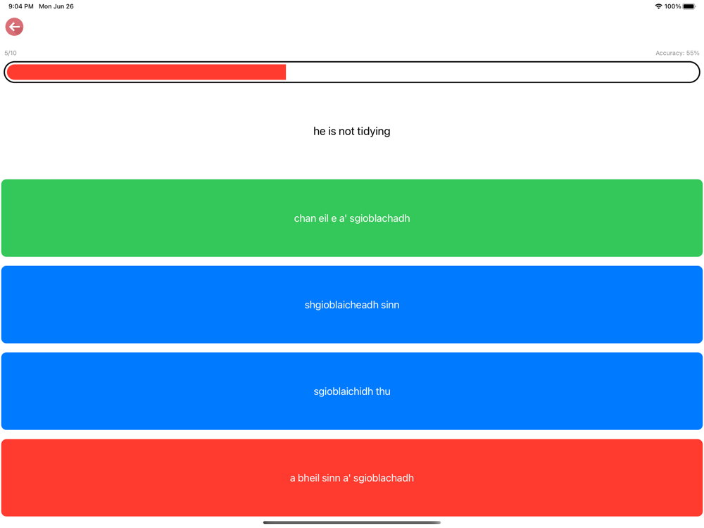The image size is (704, 528).
Task: Click the '5/10' question counter
Action: click(11, 53)
